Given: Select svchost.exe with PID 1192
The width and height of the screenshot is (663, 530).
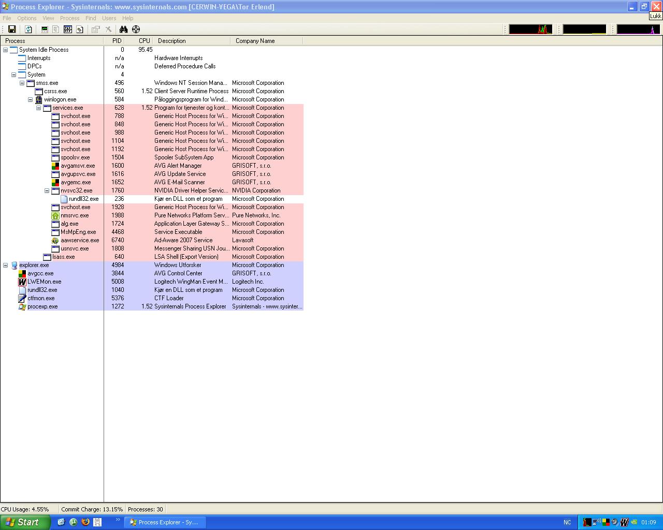Looking at the screenshot, I should pos(152,149).
